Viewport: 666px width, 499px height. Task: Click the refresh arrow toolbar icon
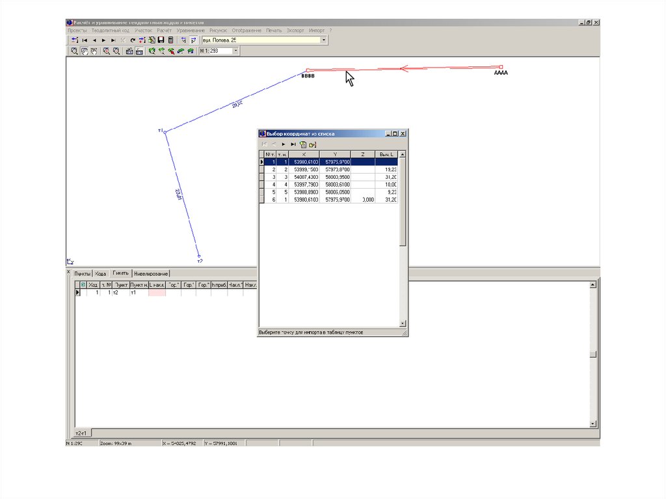(132, 40)
